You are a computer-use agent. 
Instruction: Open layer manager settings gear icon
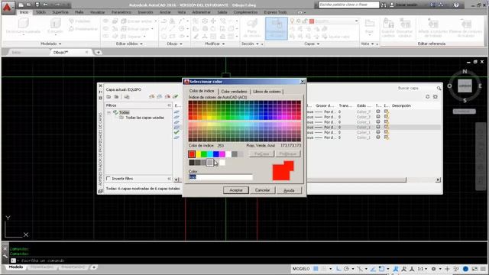436,97
